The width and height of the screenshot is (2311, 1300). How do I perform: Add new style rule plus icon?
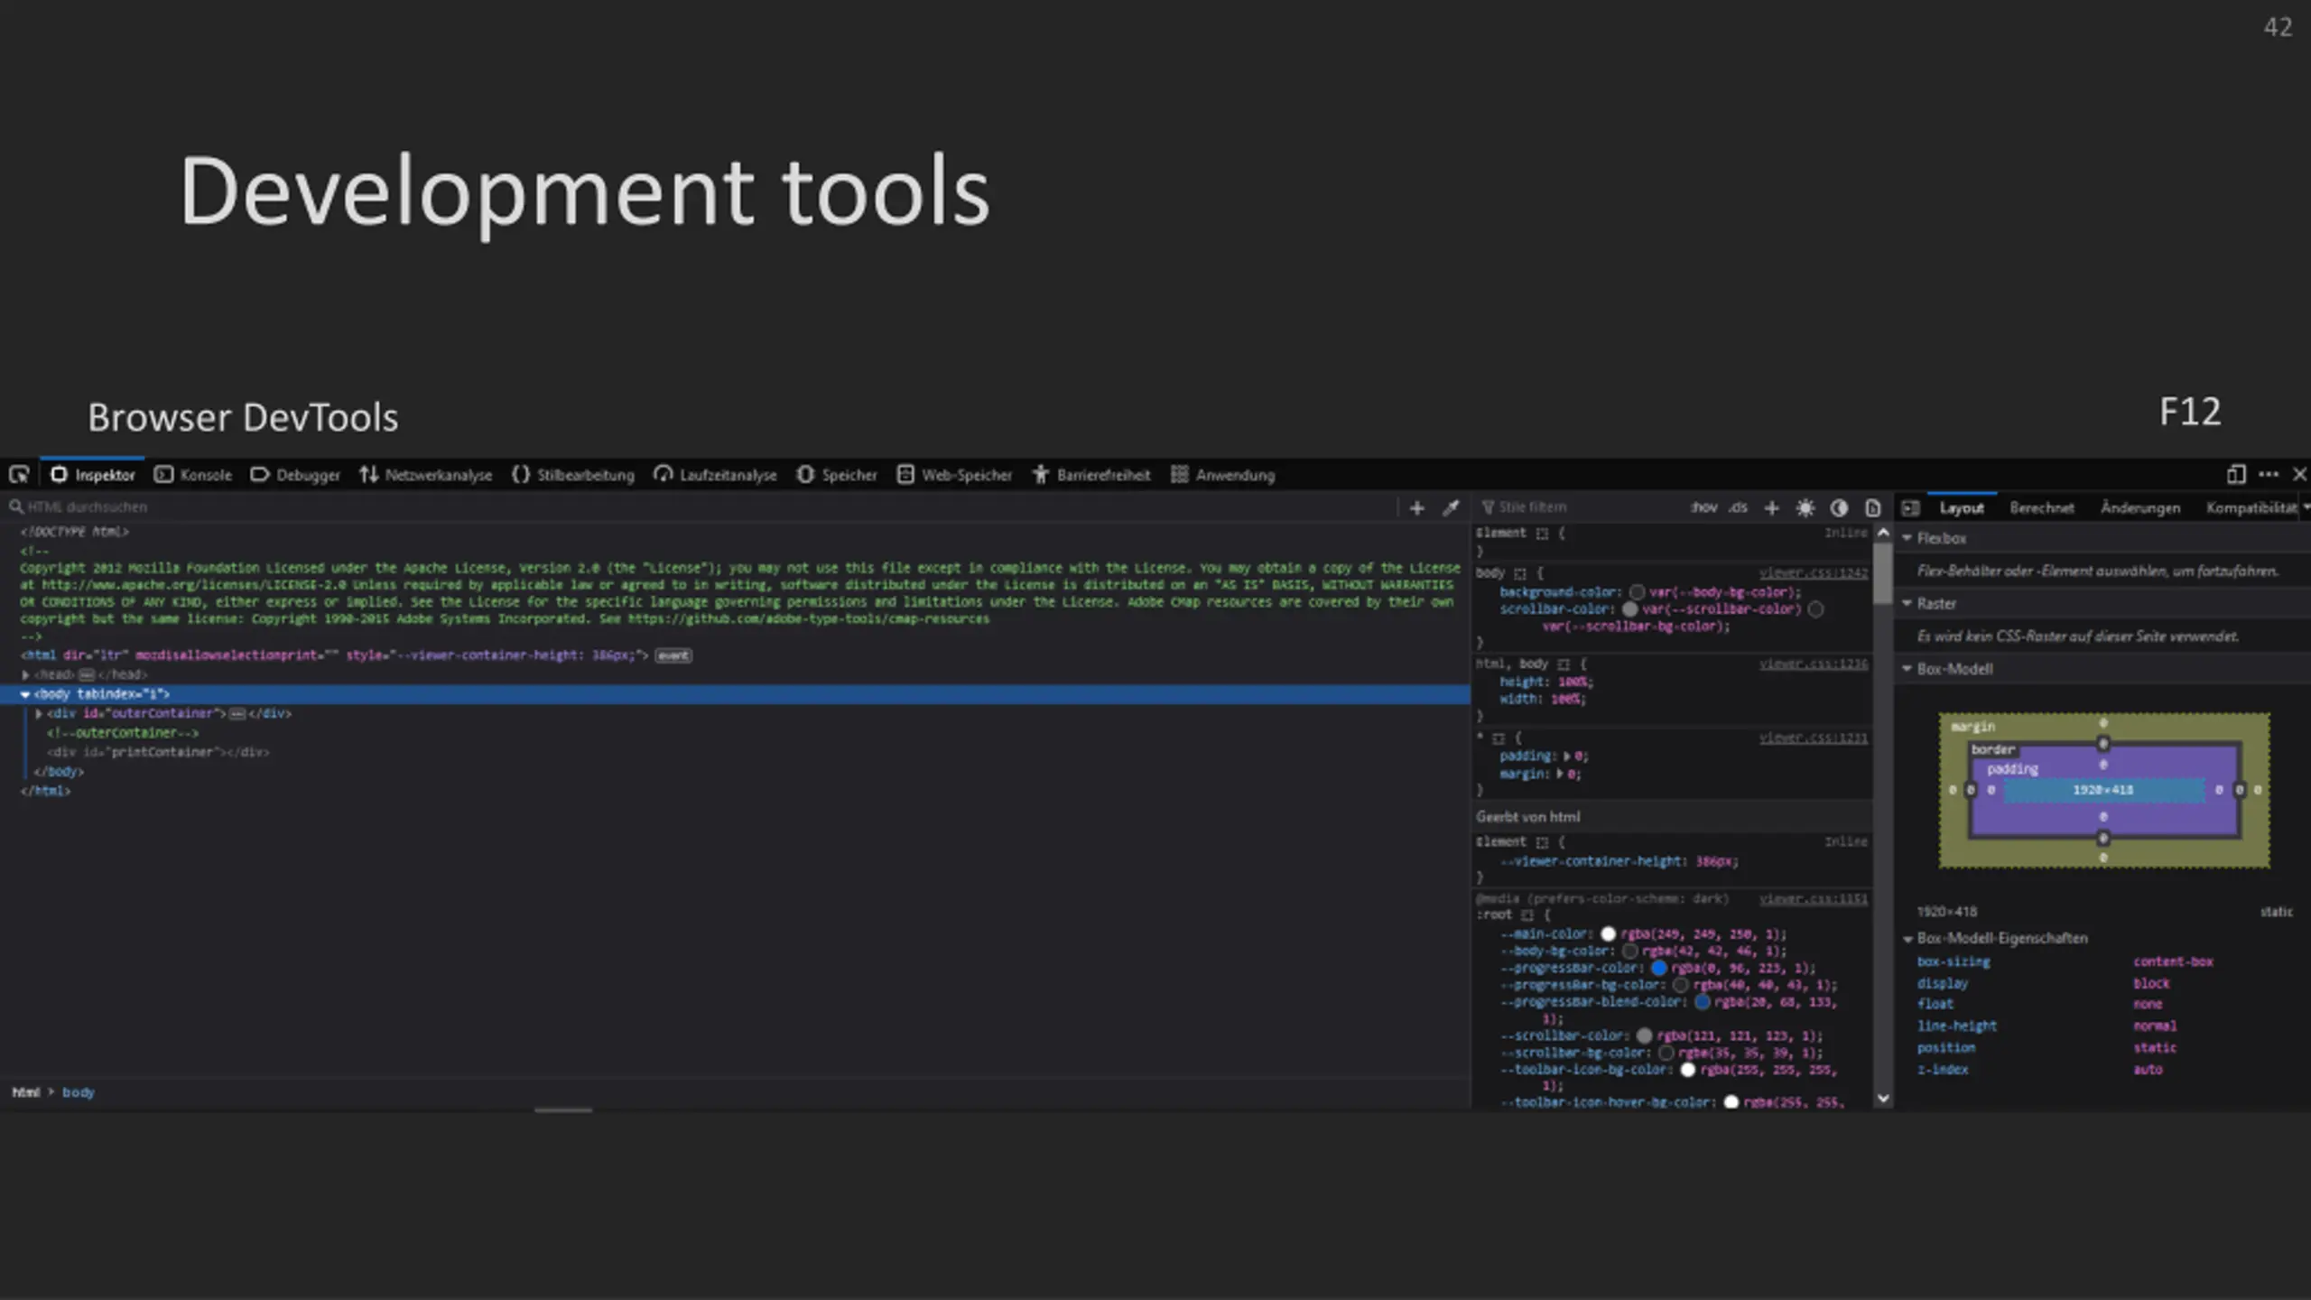[1771, 507]
